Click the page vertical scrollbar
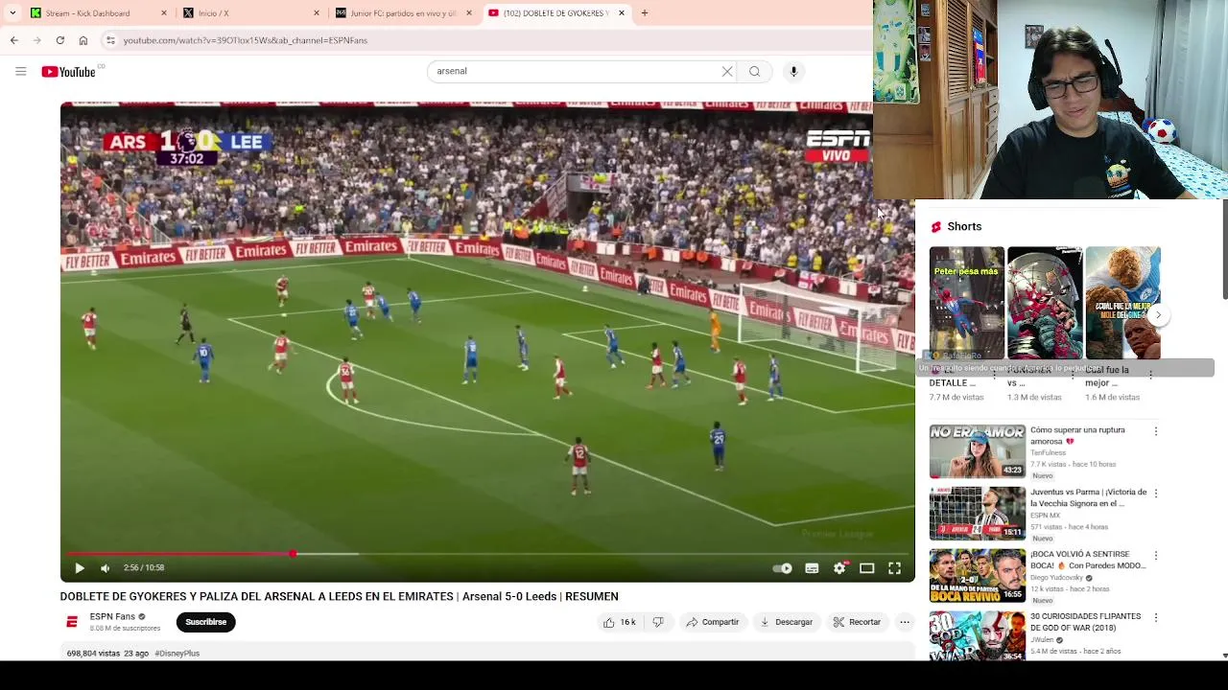1228x690 pixels. (x=1224, y=249)
